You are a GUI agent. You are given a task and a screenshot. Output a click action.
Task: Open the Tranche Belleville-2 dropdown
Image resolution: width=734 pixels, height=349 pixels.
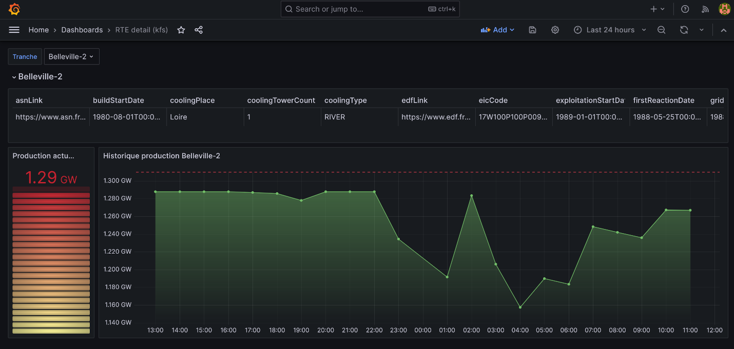(71, 57)
